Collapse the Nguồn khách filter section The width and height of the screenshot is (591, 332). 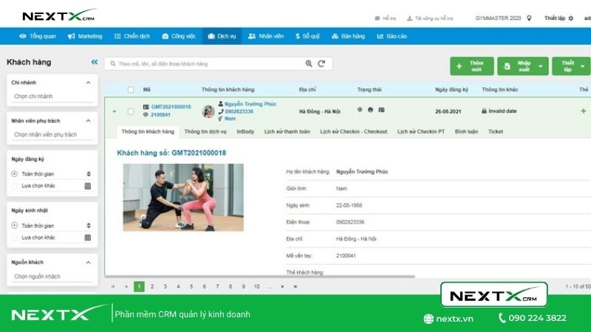pyautogui.click(x=88, y=263)
